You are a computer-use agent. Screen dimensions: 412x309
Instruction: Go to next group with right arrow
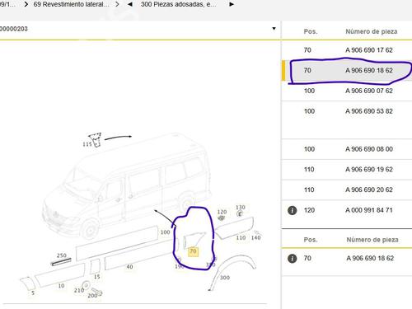232,4
